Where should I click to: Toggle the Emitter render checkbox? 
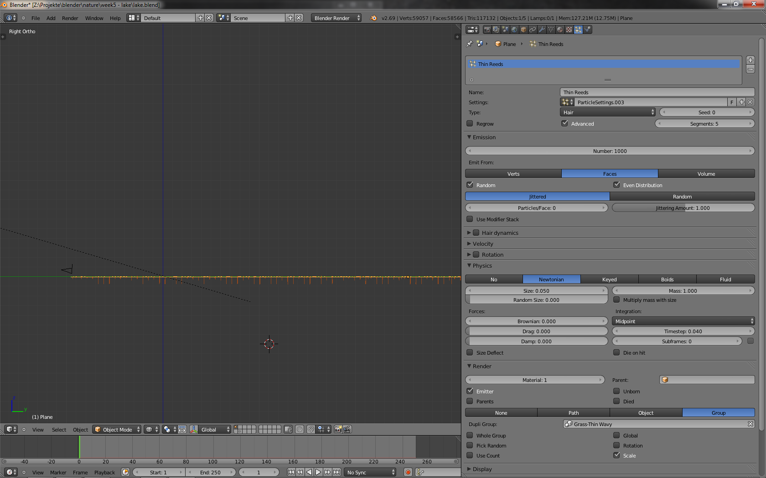point(470,391)
